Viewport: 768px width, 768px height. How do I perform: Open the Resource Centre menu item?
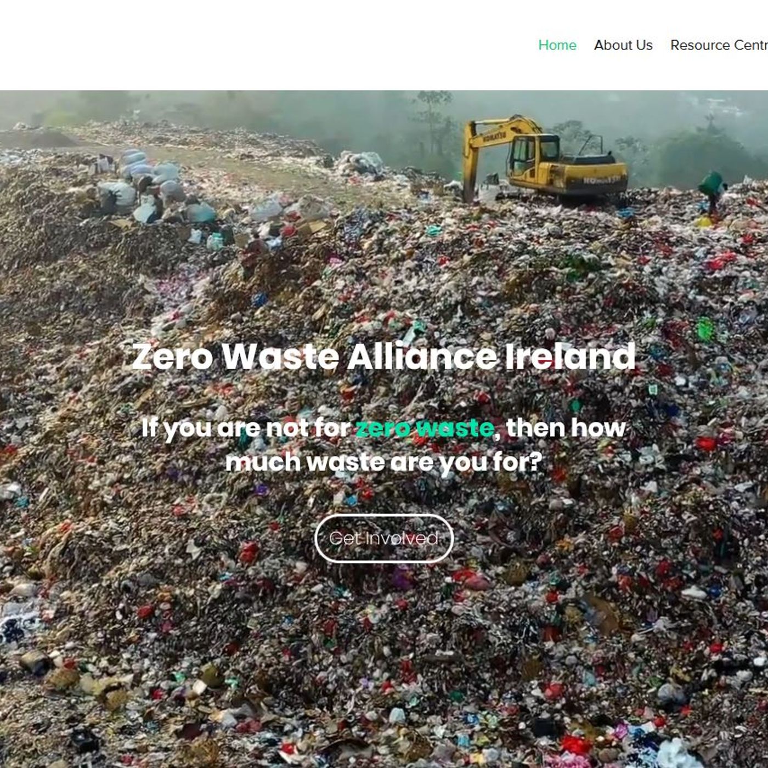(x=719, y=45)
